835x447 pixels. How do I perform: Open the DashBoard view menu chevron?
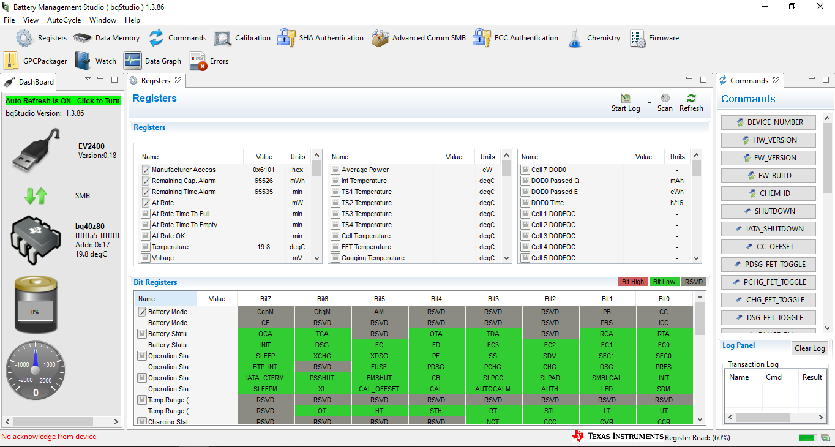click(88, 80)
